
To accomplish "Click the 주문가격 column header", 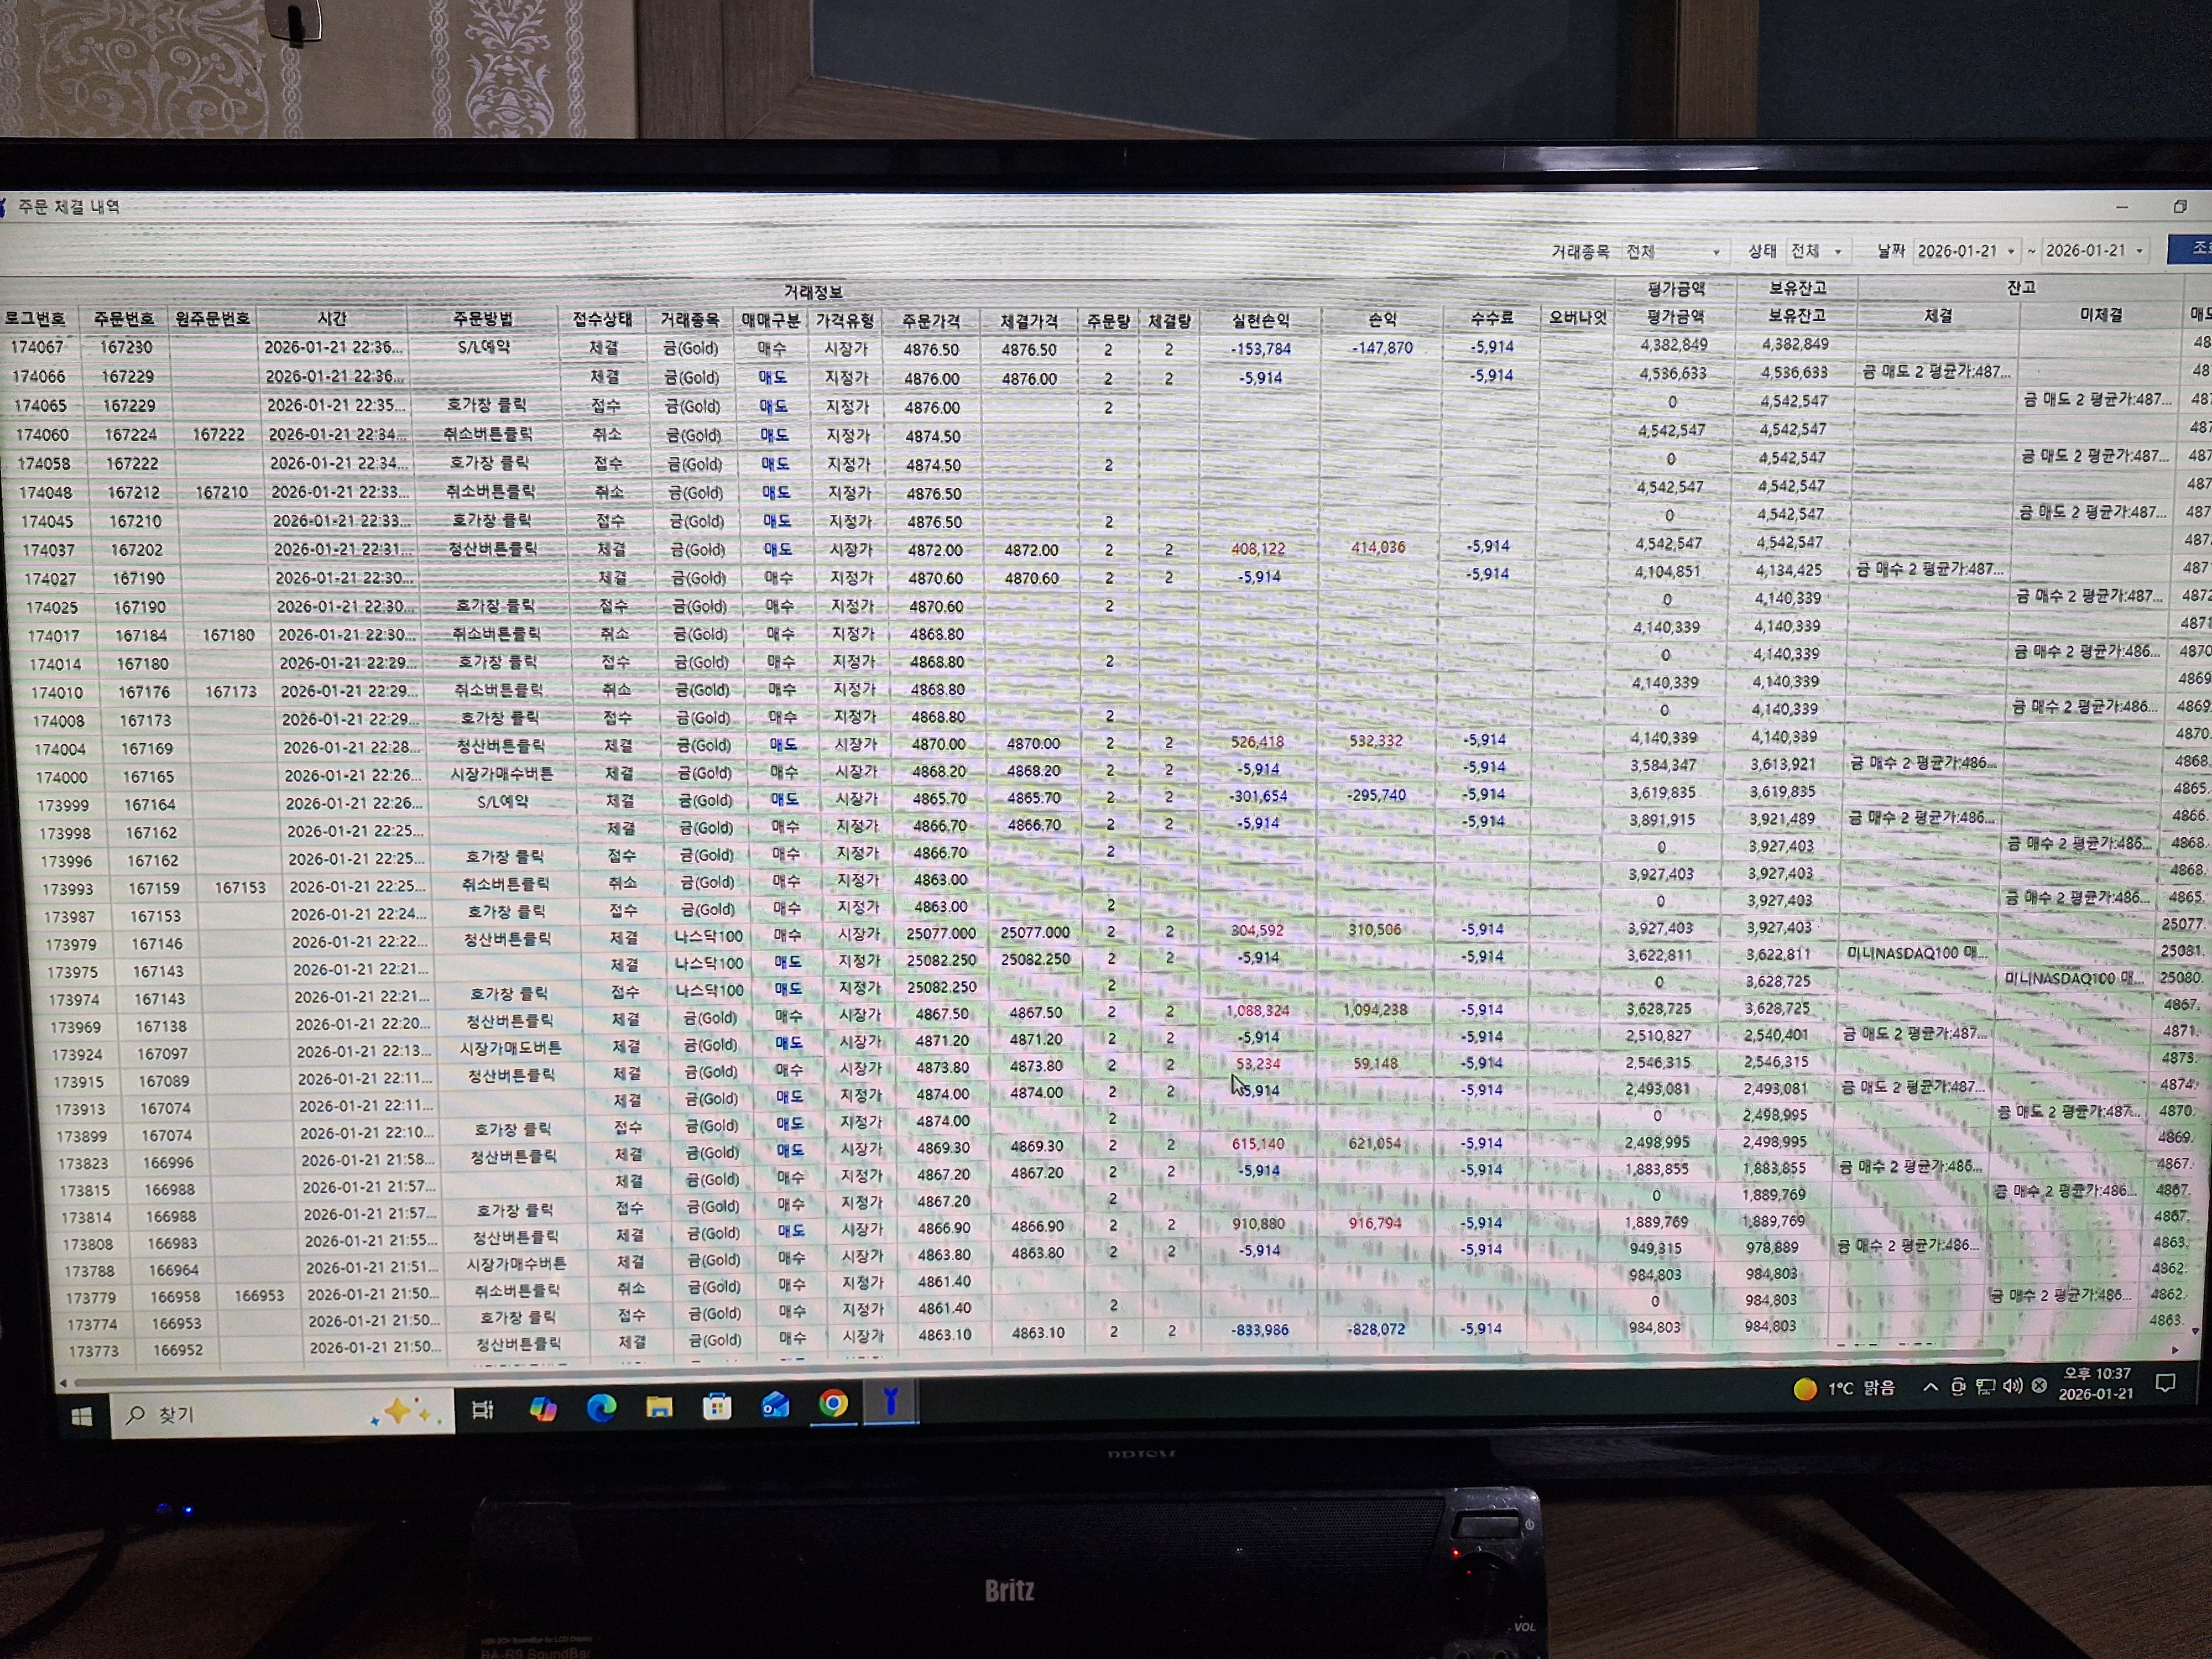I will pyautogui.click(x=931, y=321).
